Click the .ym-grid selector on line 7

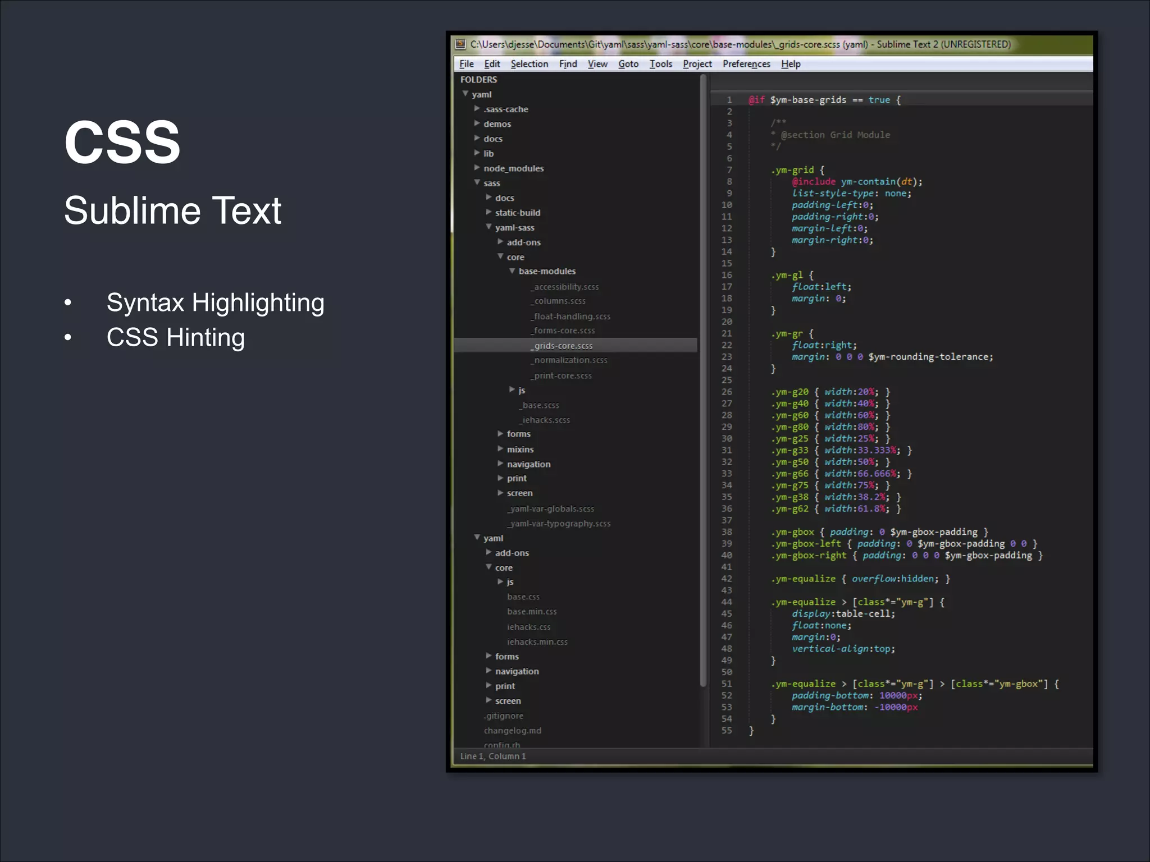click(x=792, y=170)
